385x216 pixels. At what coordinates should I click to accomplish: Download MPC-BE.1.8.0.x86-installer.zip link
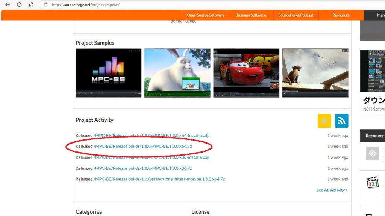pos(152,157)
